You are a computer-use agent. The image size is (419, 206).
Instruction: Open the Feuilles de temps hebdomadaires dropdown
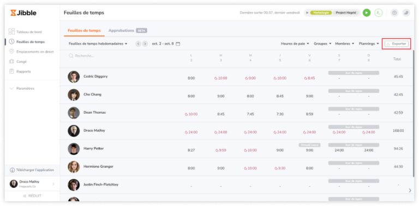click(98, 44)
